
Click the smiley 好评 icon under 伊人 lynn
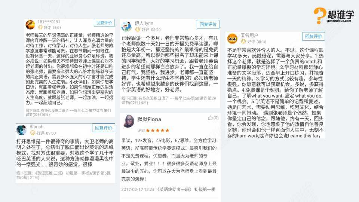pos(138,29)
